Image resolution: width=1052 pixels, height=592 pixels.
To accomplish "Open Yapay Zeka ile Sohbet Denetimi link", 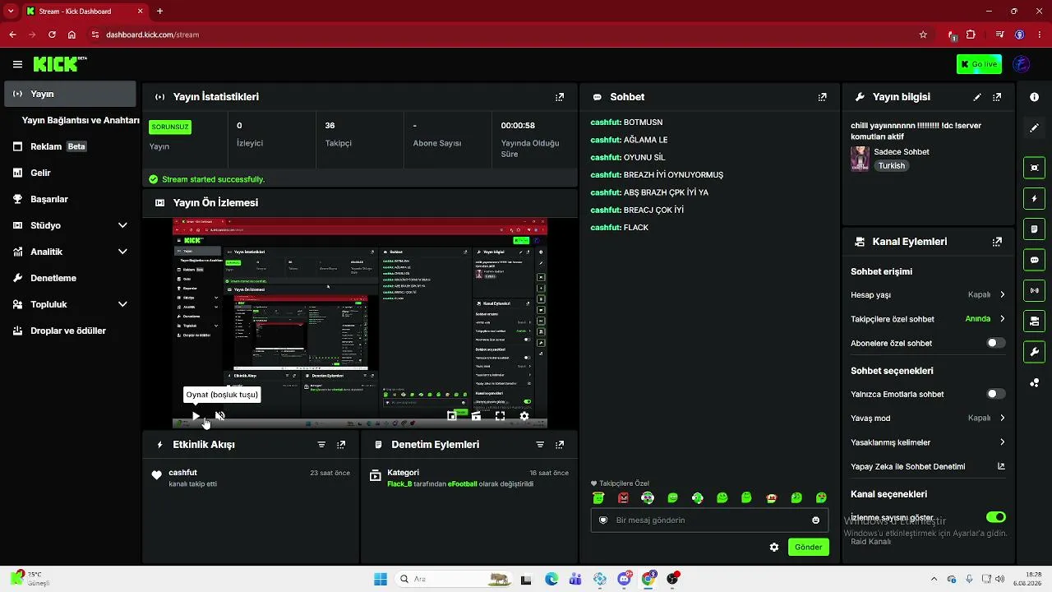I will click(x=928, y=466).
